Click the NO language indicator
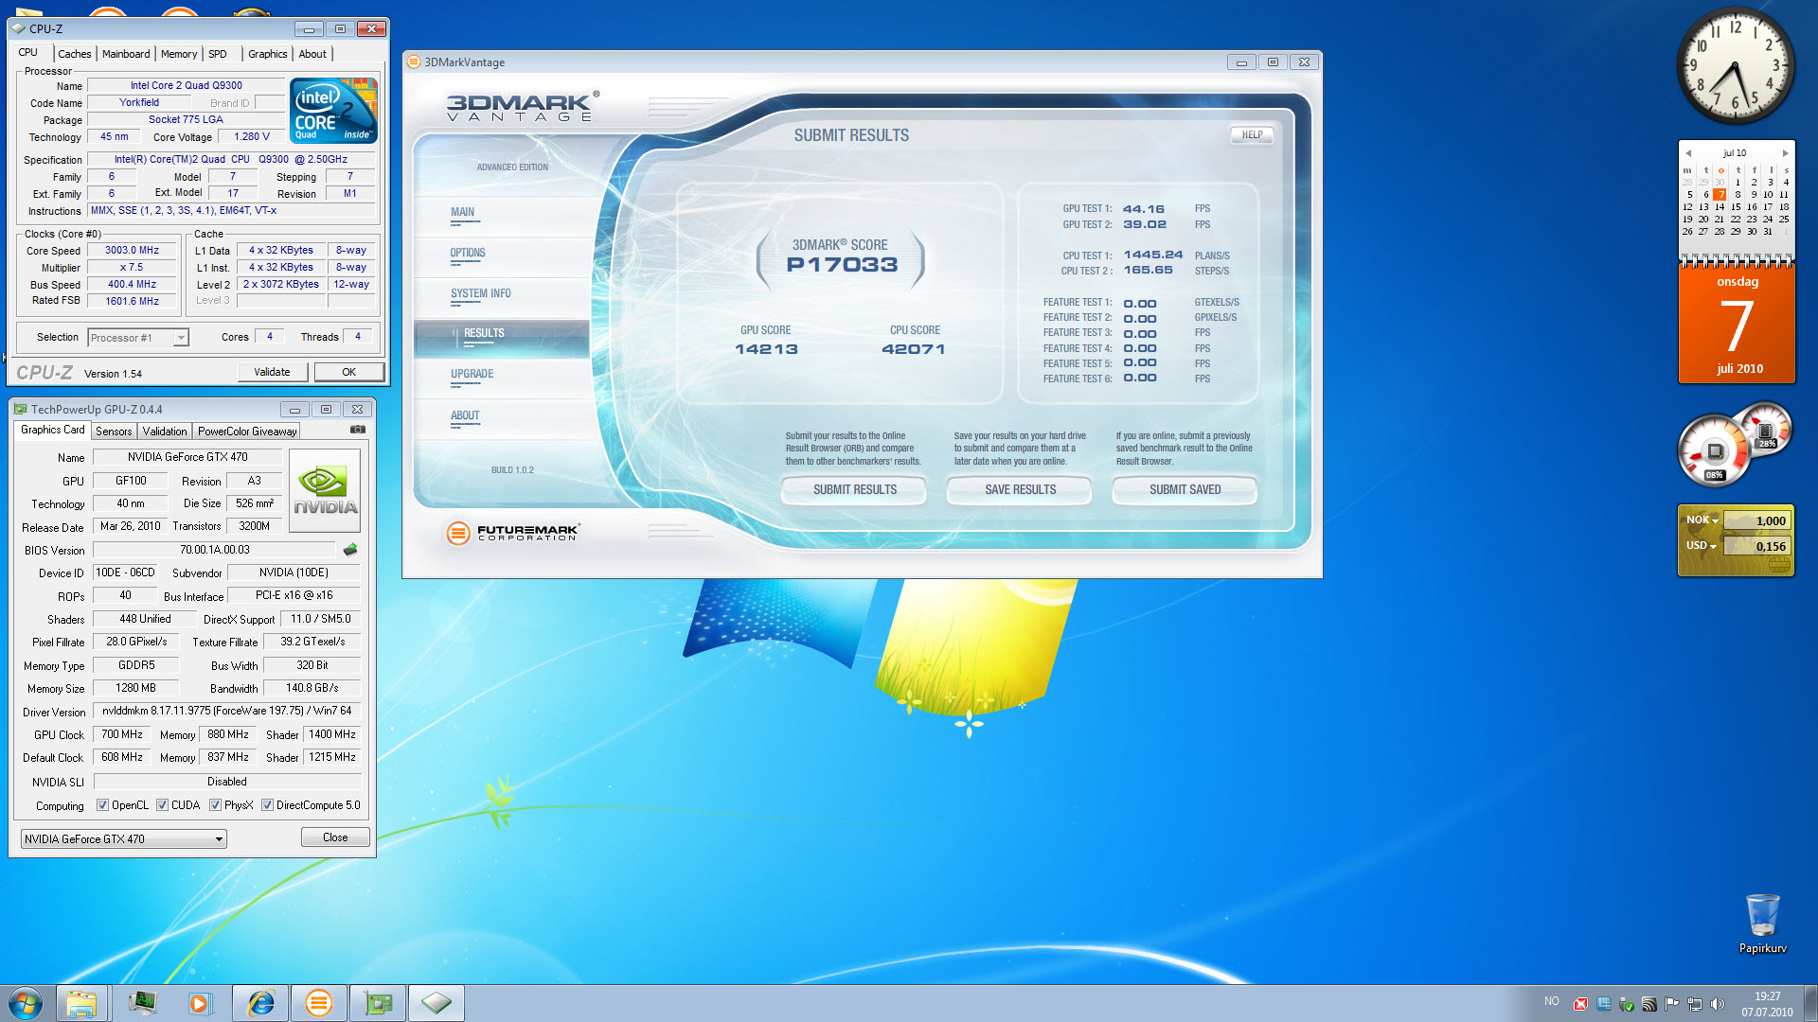Screen dimensions: 1818x1022 (x=1551, y=1002)
